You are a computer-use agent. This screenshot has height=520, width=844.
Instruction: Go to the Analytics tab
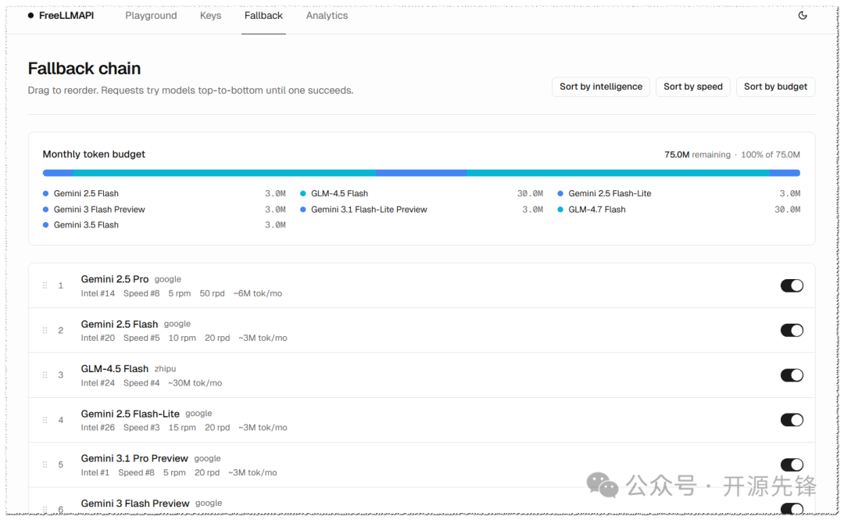pyautogui.click(x=327, y=16)
